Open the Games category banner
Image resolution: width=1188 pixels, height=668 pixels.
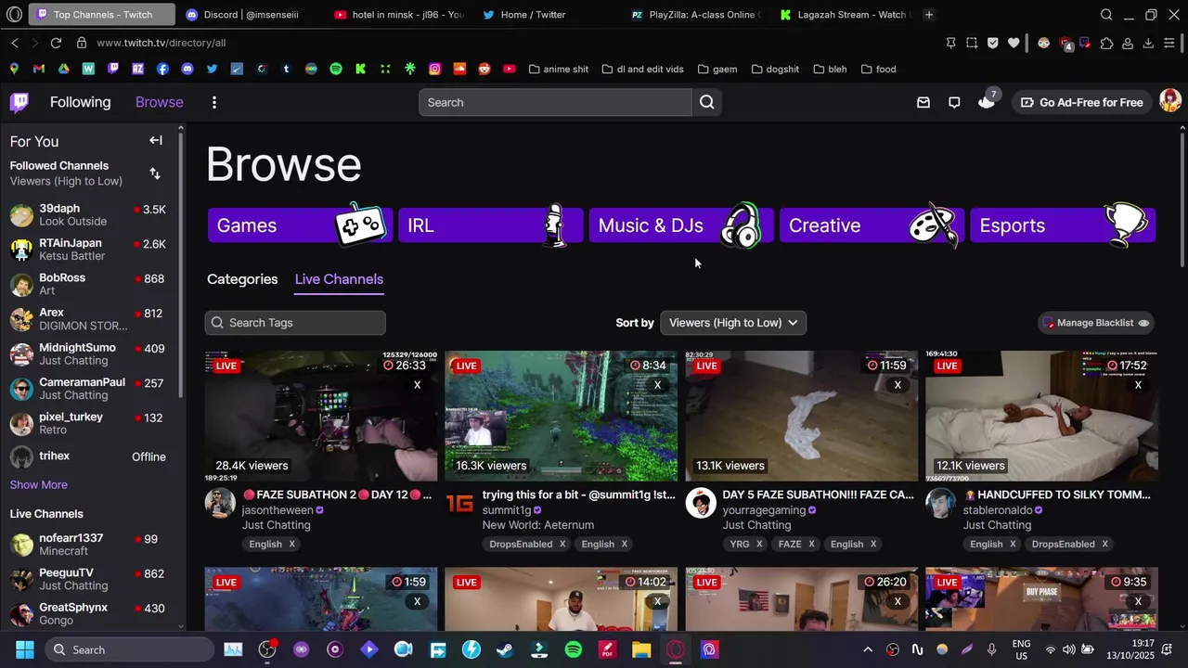click(x=299, y=225)
